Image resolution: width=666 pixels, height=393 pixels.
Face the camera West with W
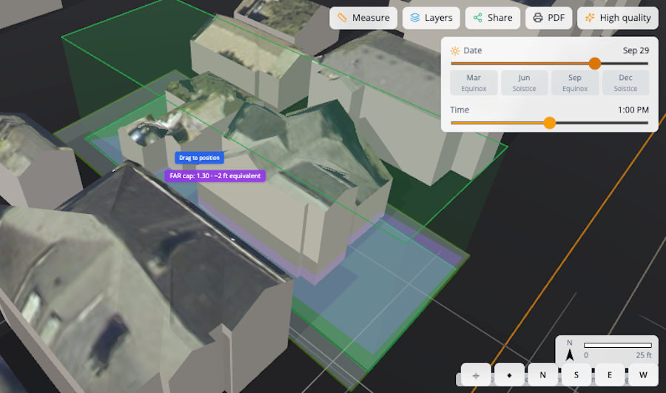(643, 375)
